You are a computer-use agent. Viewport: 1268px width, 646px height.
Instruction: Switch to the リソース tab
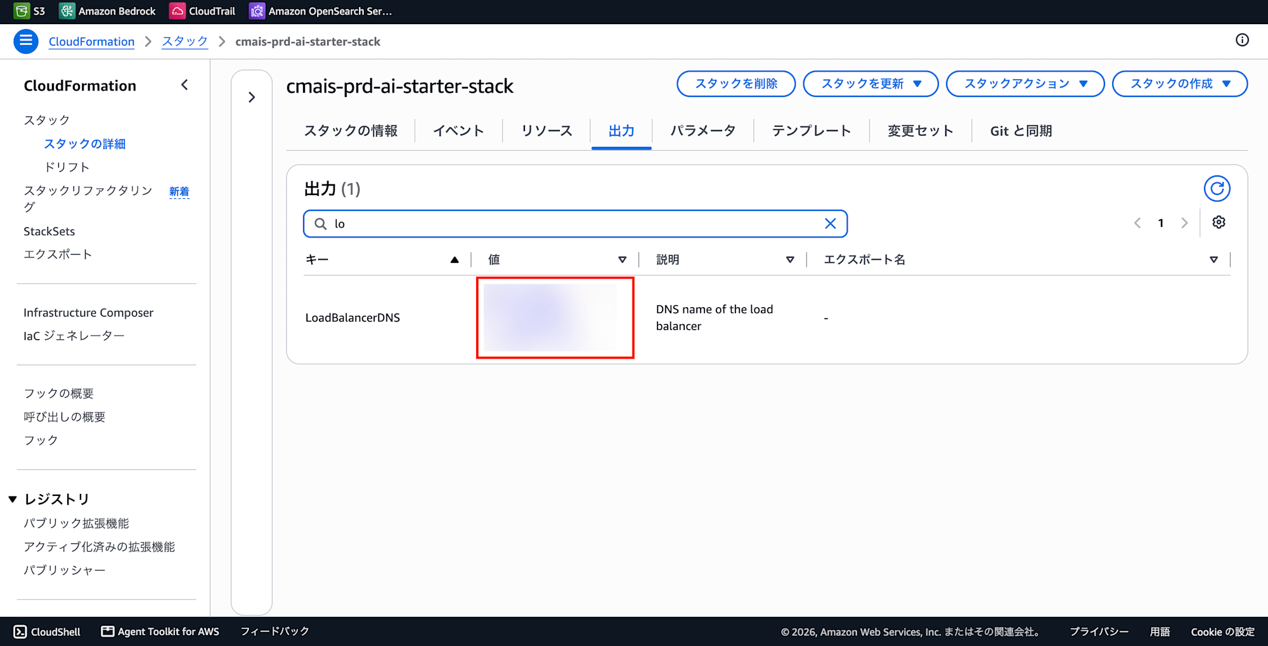(x=547, y=131)
